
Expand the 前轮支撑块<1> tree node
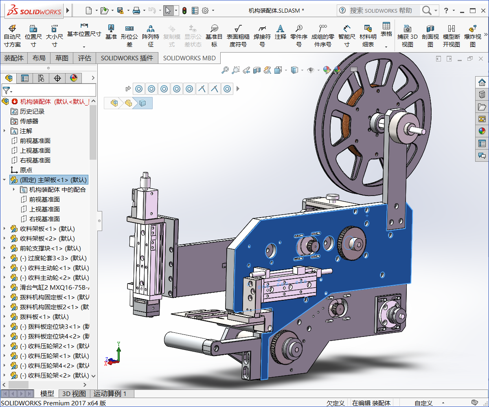coord(4,248)
